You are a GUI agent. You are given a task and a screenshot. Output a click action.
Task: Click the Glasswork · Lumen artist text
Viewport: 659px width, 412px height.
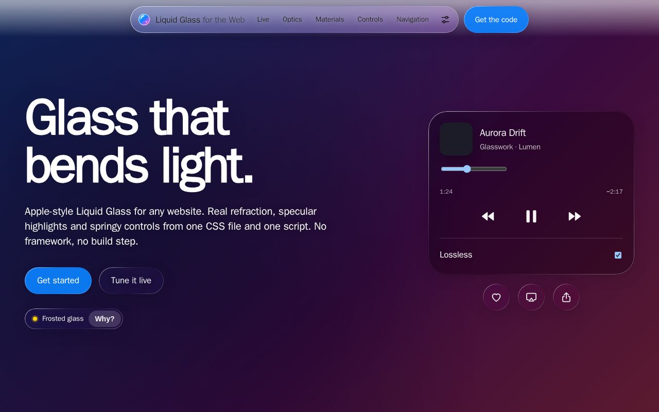tap(510, 147)
